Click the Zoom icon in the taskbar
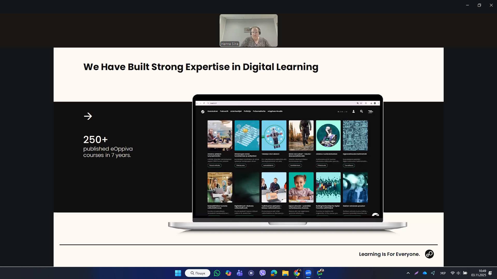 click(308, 273)
